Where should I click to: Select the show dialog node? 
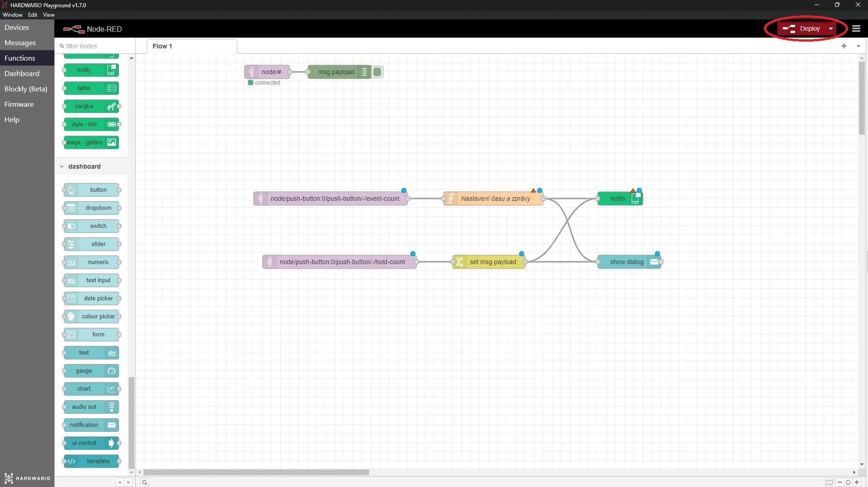pos(629,262)
